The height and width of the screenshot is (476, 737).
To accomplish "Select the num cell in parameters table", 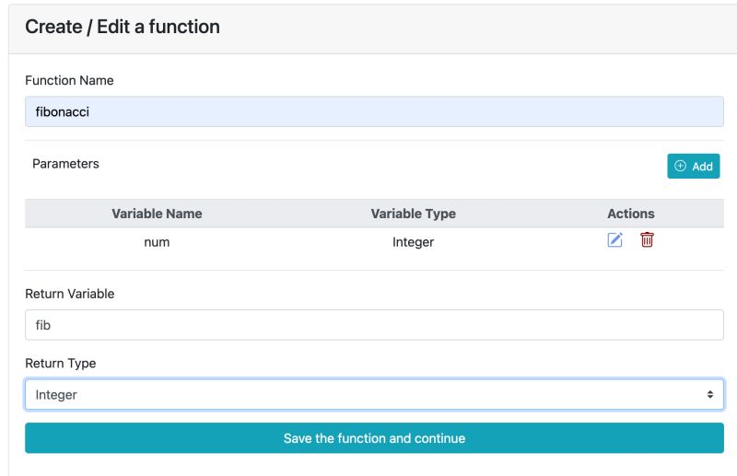I will point(157,242).
